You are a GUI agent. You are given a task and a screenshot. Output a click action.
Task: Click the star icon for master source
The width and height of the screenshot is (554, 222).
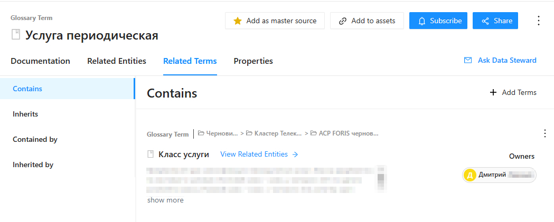[x=238, y=21]
